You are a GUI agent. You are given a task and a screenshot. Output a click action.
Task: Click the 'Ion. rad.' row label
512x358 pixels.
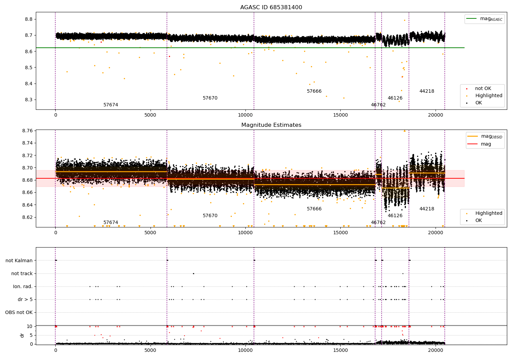click(23, 287)
